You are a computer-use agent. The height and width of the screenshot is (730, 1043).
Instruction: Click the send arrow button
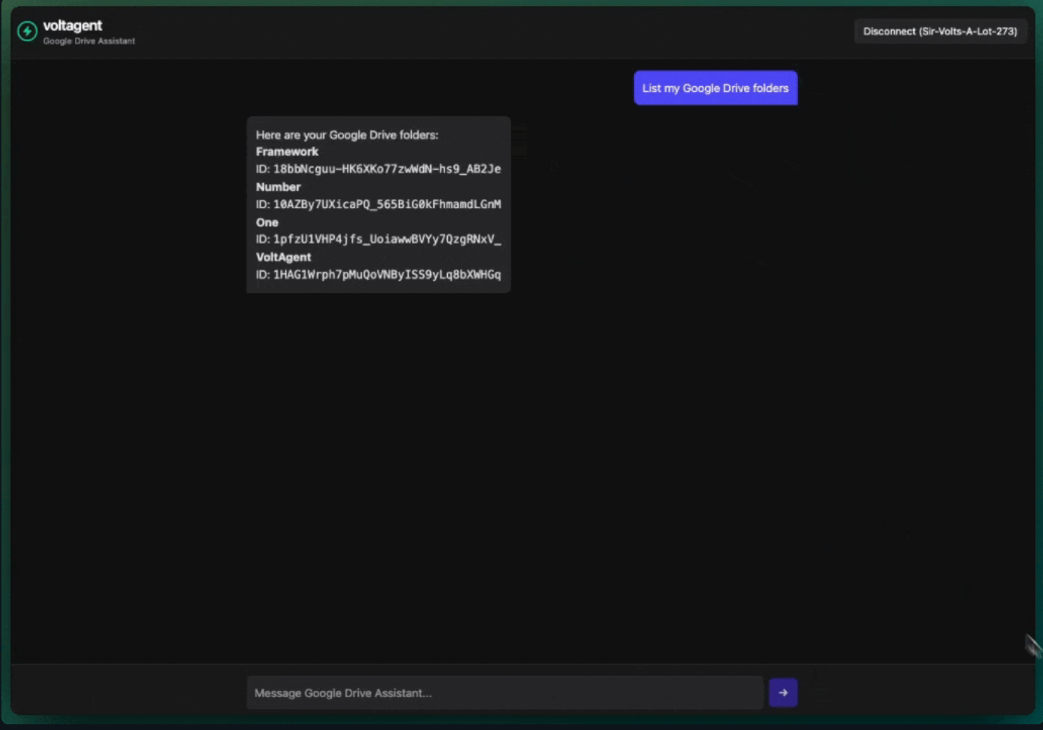point(783,692)
